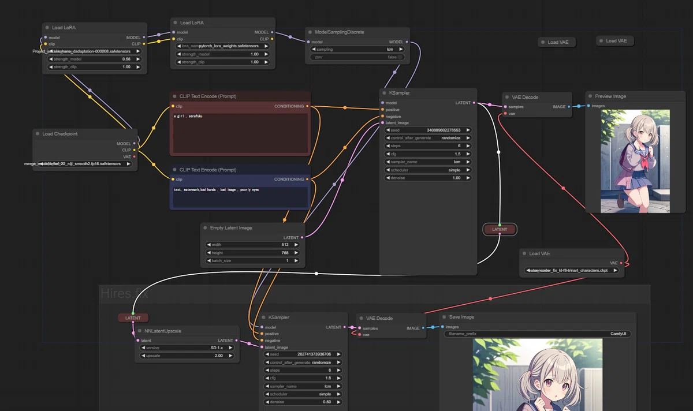Collapse the KSampler node with denoise 0.50
The image size is (693, 411).
pos(263,317)
